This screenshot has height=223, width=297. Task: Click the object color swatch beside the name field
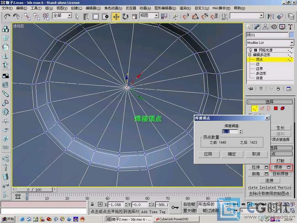pos(292,35)
